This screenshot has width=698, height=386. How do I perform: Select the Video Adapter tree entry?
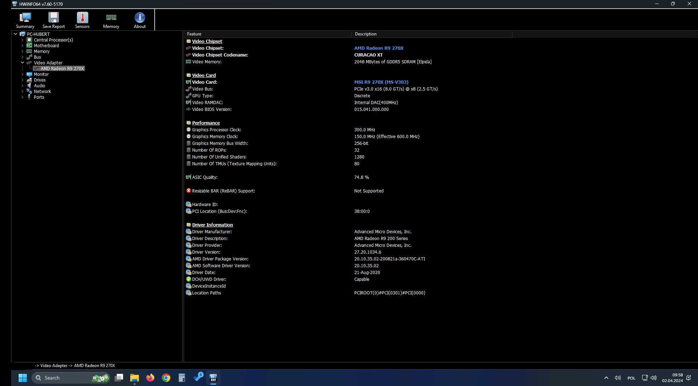[48, 63]
